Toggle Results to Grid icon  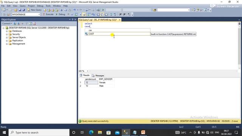click(x=102, y=14)
